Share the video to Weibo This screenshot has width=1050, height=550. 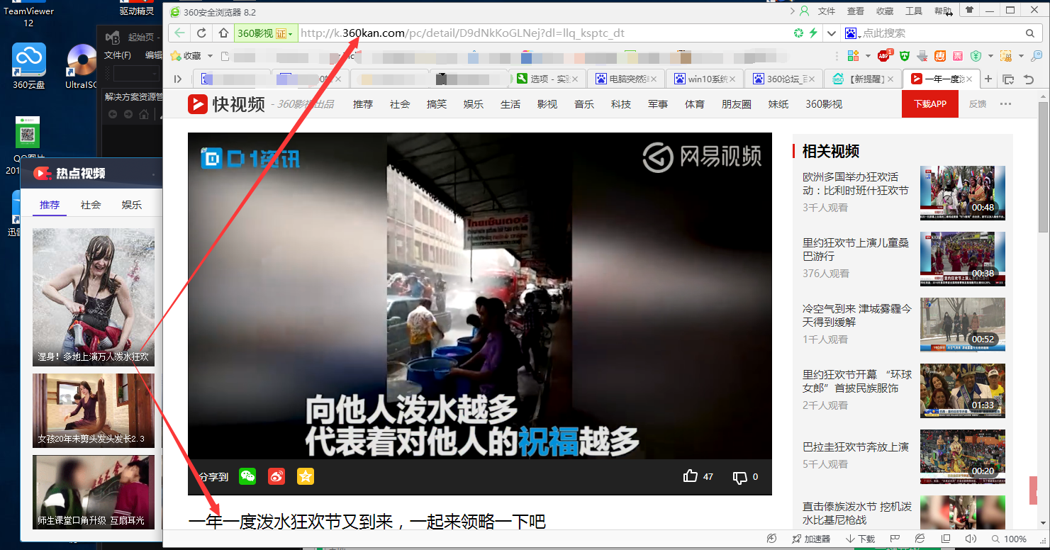pyautogui.click(x=277, y=476)
